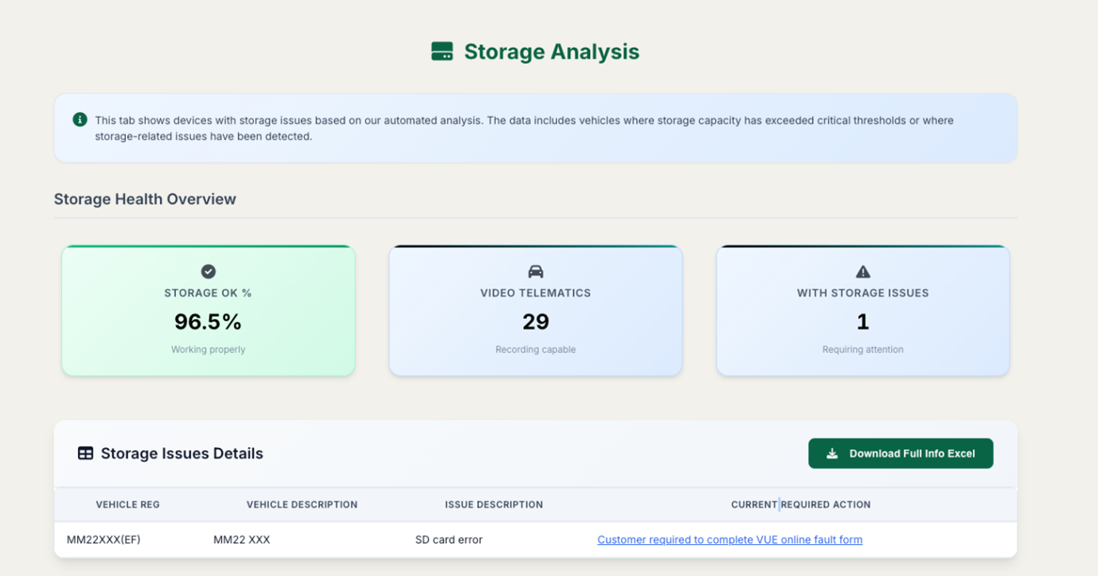Click the Current Required Action column header
The height and width of the screenshot is (576, 1098).
[x=800, y=504]
